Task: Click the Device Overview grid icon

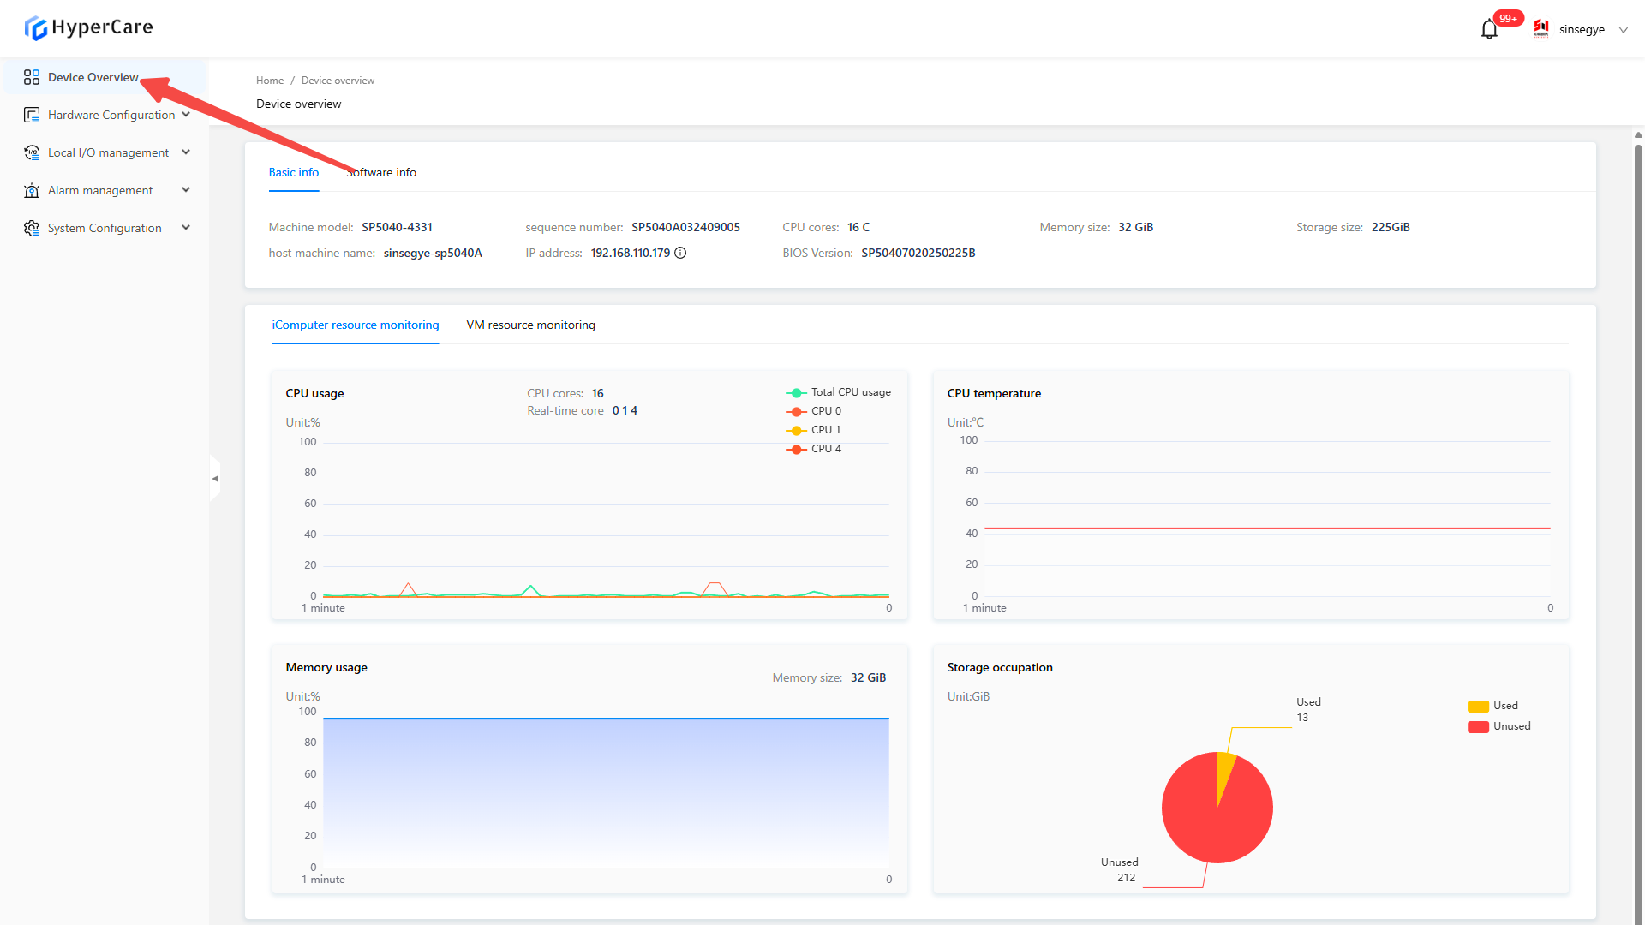Action: [x=32, y=77]
